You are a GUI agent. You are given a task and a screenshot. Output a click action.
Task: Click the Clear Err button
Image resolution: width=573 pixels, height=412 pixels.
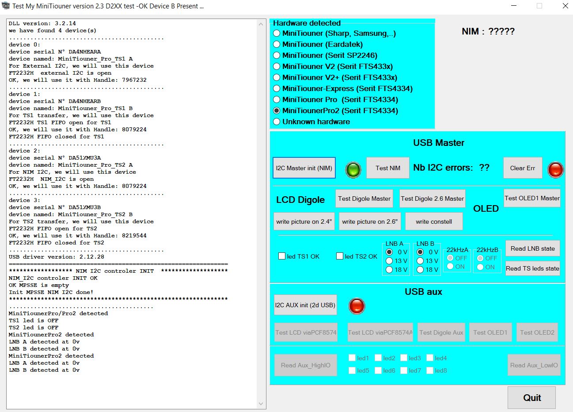(523, 168)
